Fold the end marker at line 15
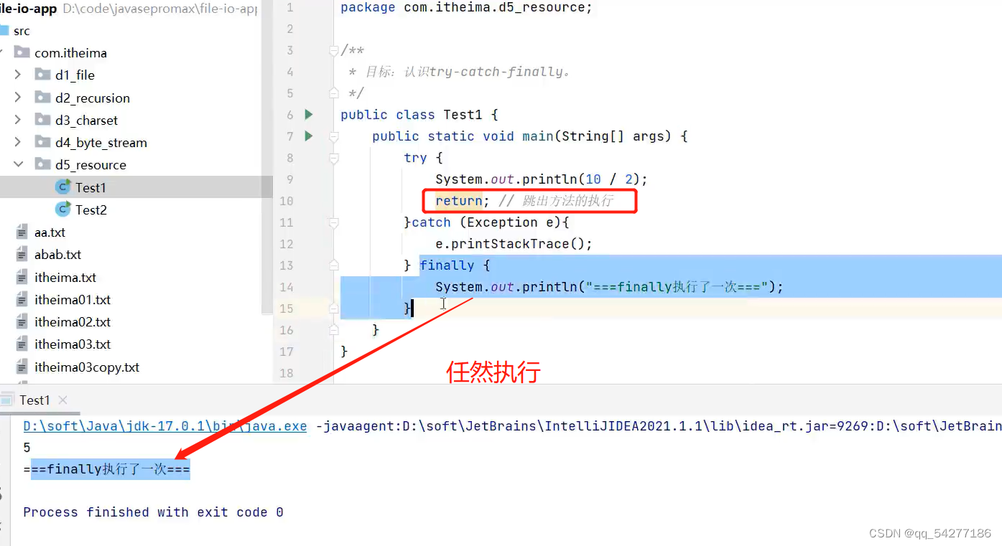Screen dimensions: 1002x546 click(x=333, y=309)
